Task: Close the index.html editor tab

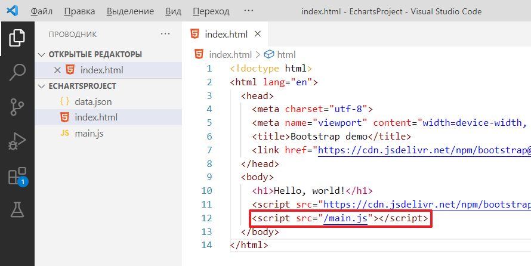Action: click(x=258, y=34)
